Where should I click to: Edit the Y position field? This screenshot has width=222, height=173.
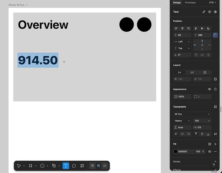pos(202,35)
